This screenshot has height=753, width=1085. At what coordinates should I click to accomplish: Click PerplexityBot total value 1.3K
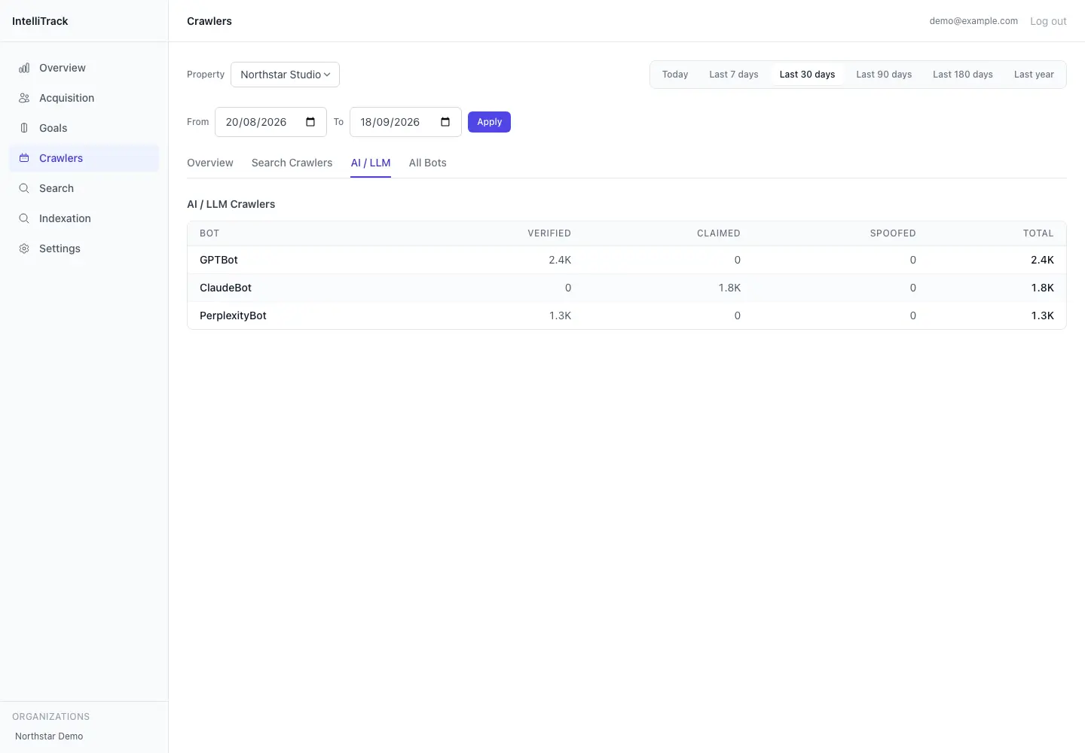pyautogui.click(x=1042, y=316)
